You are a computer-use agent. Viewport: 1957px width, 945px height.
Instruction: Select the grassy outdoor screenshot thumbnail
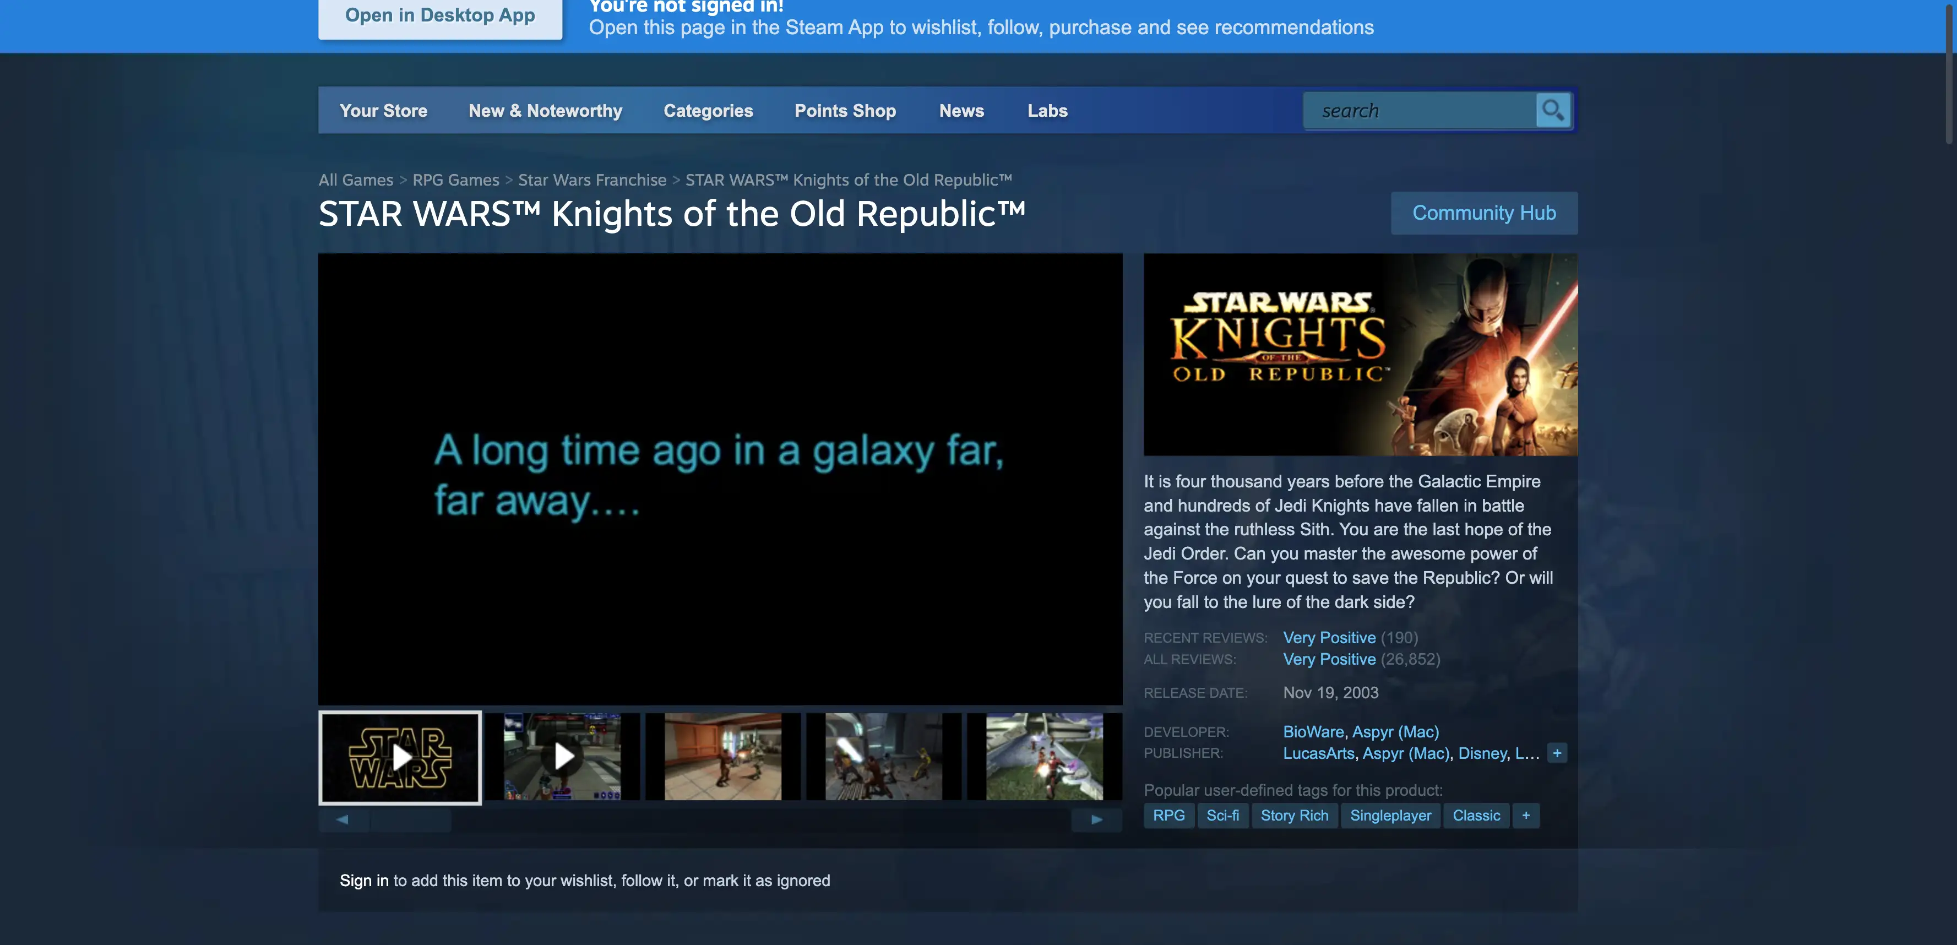click(x=1045, y=757)
